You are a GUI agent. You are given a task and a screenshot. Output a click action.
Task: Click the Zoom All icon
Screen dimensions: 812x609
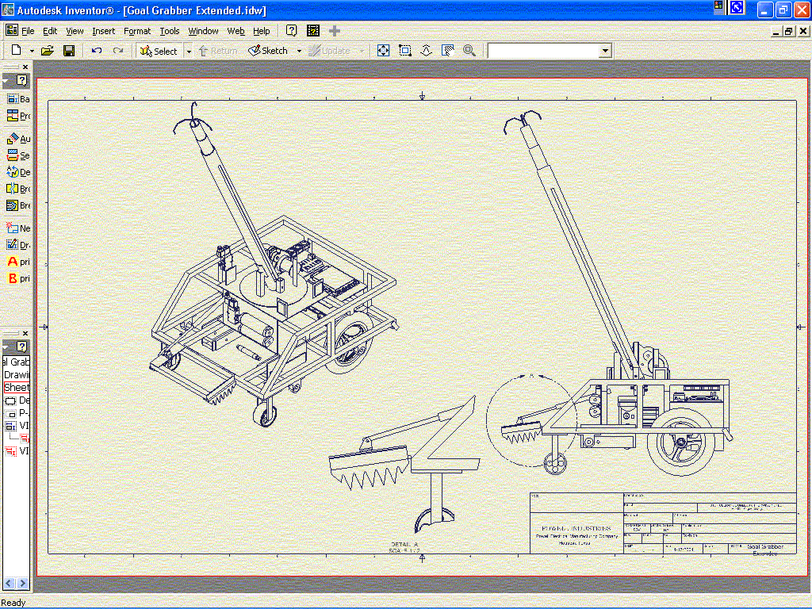(x=383, y=50)
